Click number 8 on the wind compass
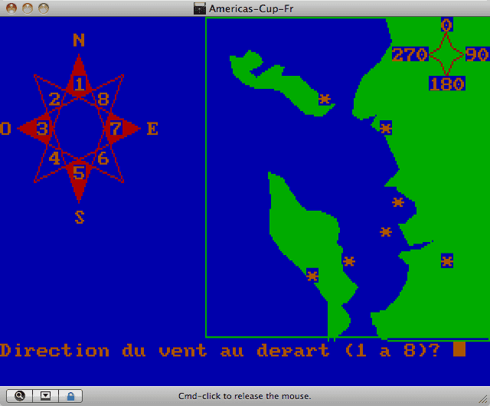The image size is (490, 406). point(103,100)
